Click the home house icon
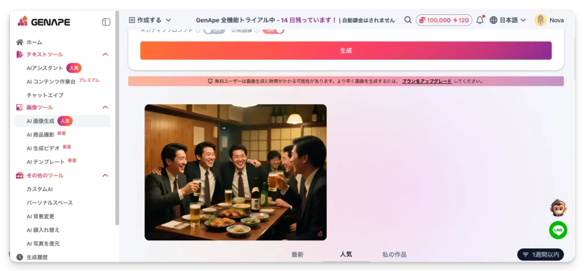This screenshot has width=584, height=271. tap(20, 42)
